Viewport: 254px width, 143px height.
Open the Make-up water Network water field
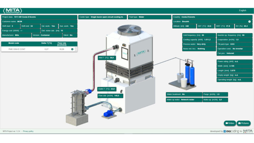[184, 100]
